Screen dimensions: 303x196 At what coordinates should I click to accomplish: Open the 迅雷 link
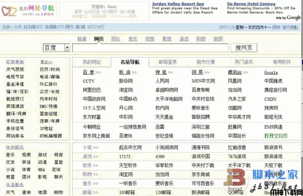tap(160, 127)
